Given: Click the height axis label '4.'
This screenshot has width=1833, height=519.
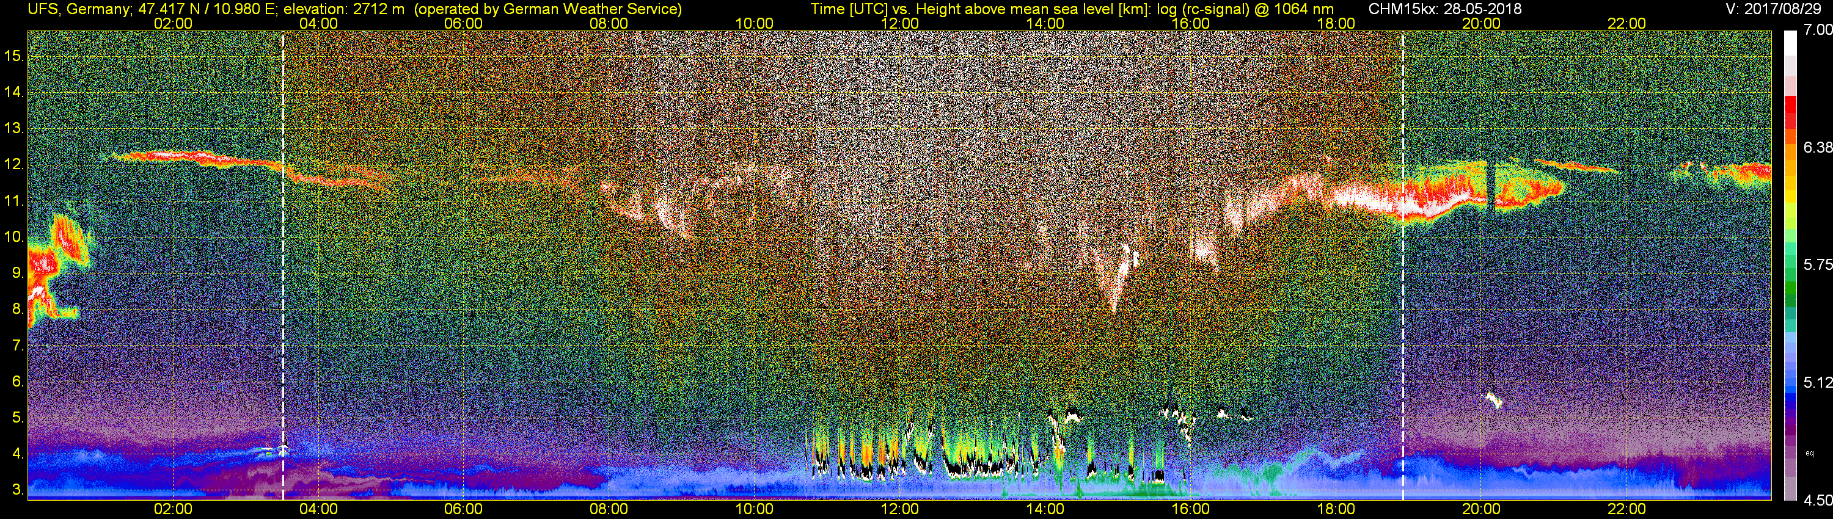Looking at the screenshot, I should [18, 454].
